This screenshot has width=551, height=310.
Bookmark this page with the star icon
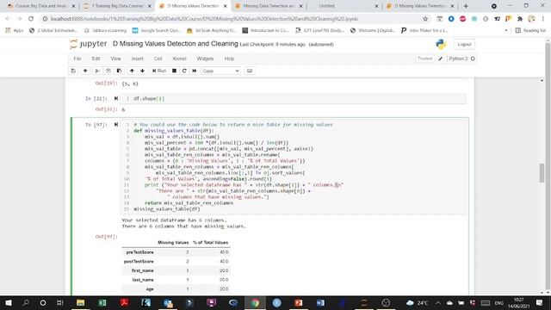(x=425, y=19)
